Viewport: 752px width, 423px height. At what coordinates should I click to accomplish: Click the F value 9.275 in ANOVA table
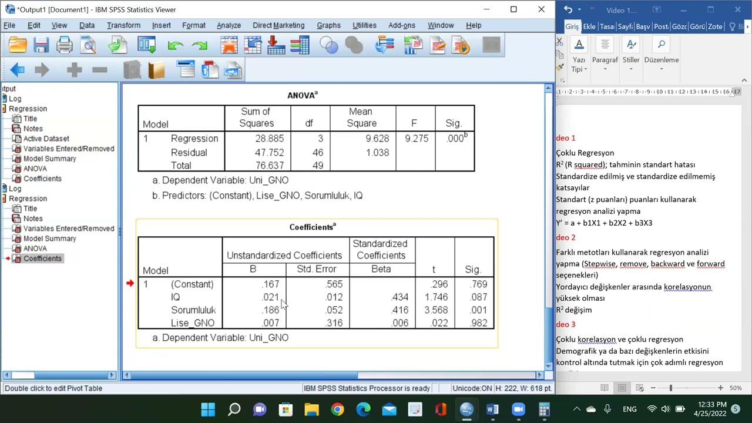pos(417,139)
